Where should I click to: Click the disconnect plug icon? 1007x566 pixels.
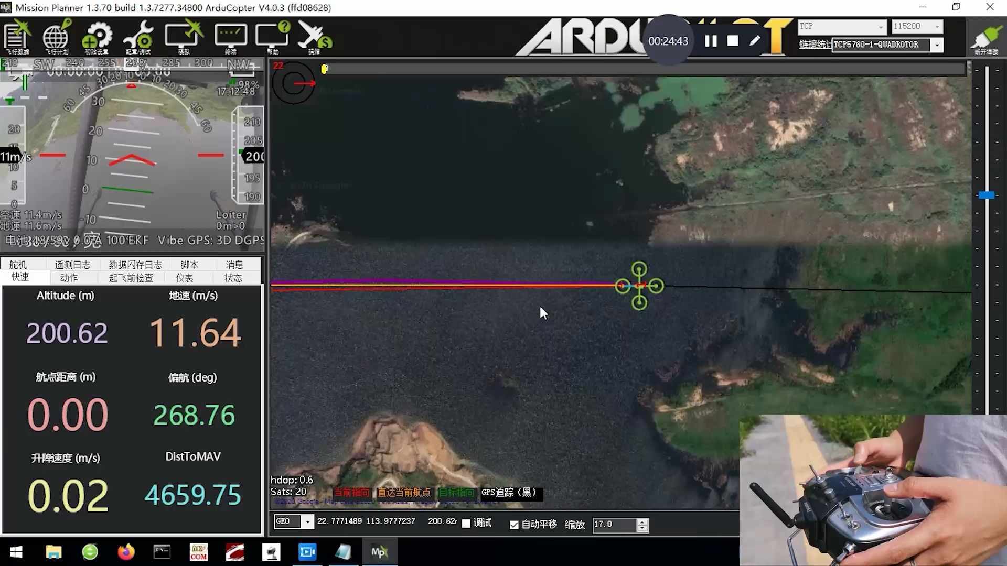(986, 38)
